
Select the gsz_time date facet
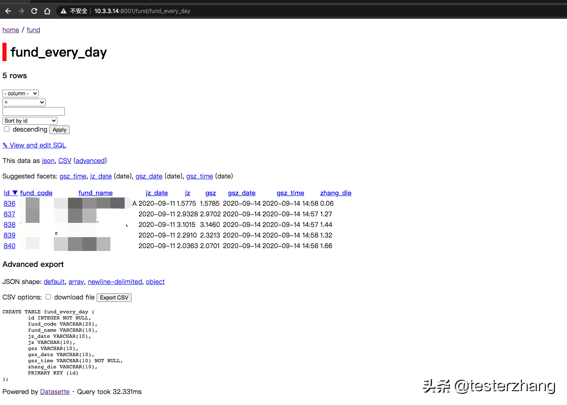click(x=200, y=176)
